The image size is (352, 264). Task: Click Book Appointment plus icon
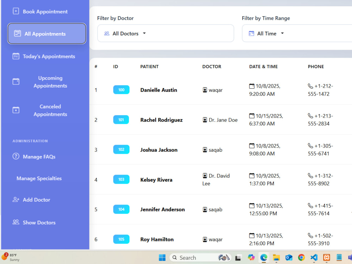coord(16,11)
